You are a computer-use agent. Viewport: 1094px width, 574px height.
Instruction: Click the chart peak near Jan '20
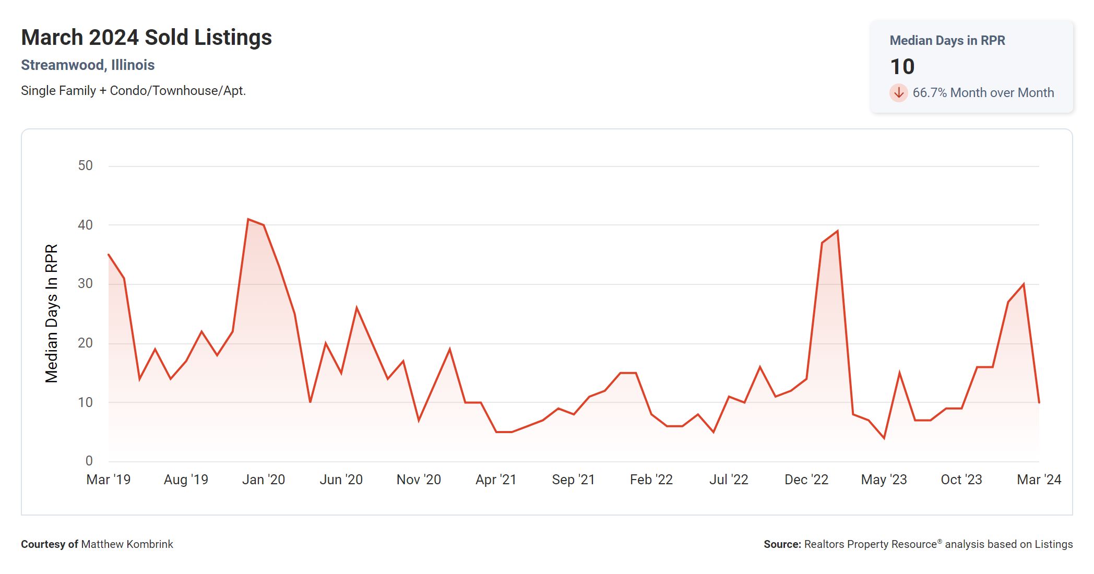(248, 219)
